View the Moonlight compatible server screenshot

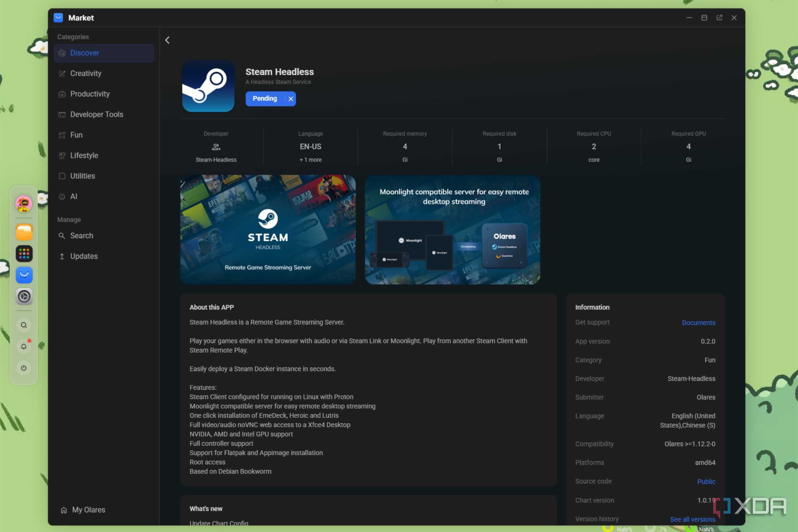pos(452,229)
